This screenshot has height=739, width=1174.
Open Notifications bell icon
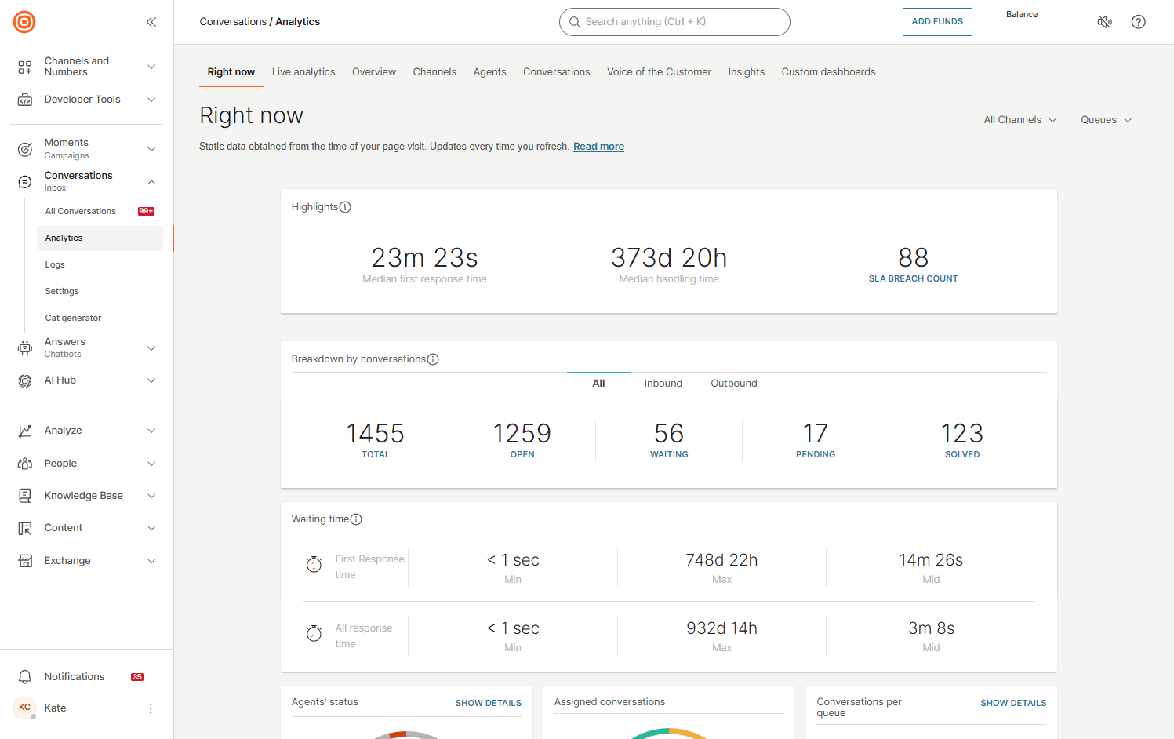pyautogui.click(x=25, y=677)
